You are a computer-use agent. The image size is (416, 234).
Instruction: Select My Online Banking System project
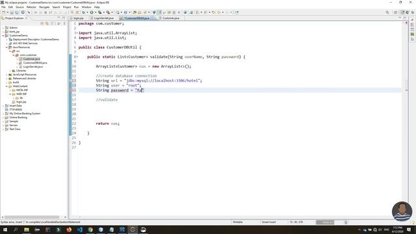tap(25, 114)
